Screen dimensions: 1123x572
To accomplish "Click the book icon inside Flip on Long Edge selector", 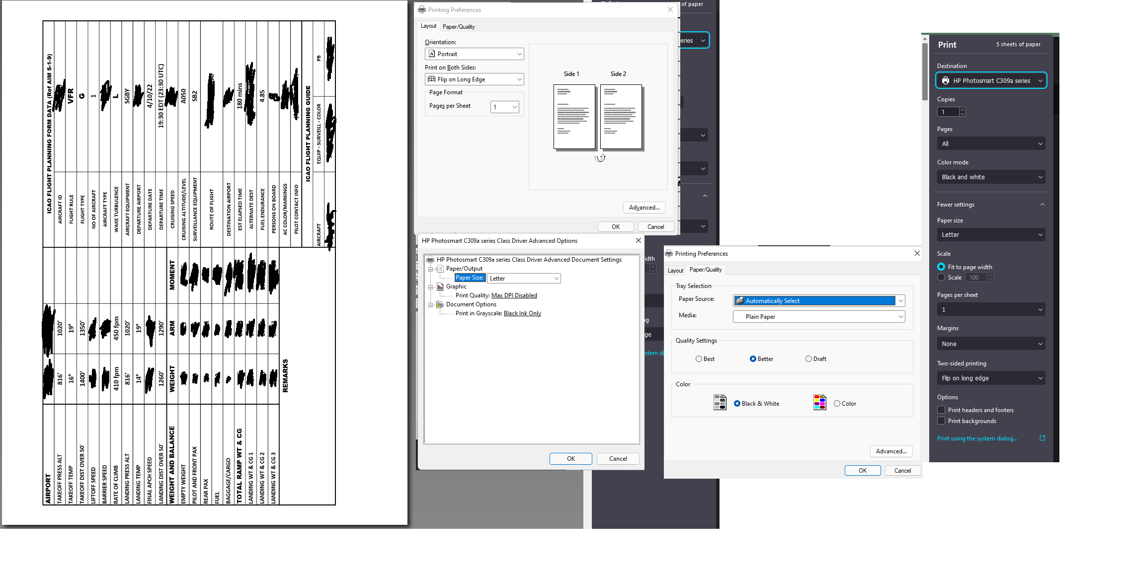I will [x=431, y=79].
